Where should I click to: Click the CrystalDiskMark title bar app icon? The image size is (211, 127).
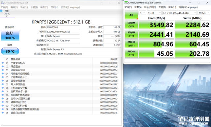pyautogui.click(x=126, y=3)
